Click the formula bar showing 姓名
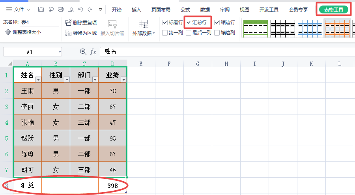The image size is (355, 195). tap(227, 52)
